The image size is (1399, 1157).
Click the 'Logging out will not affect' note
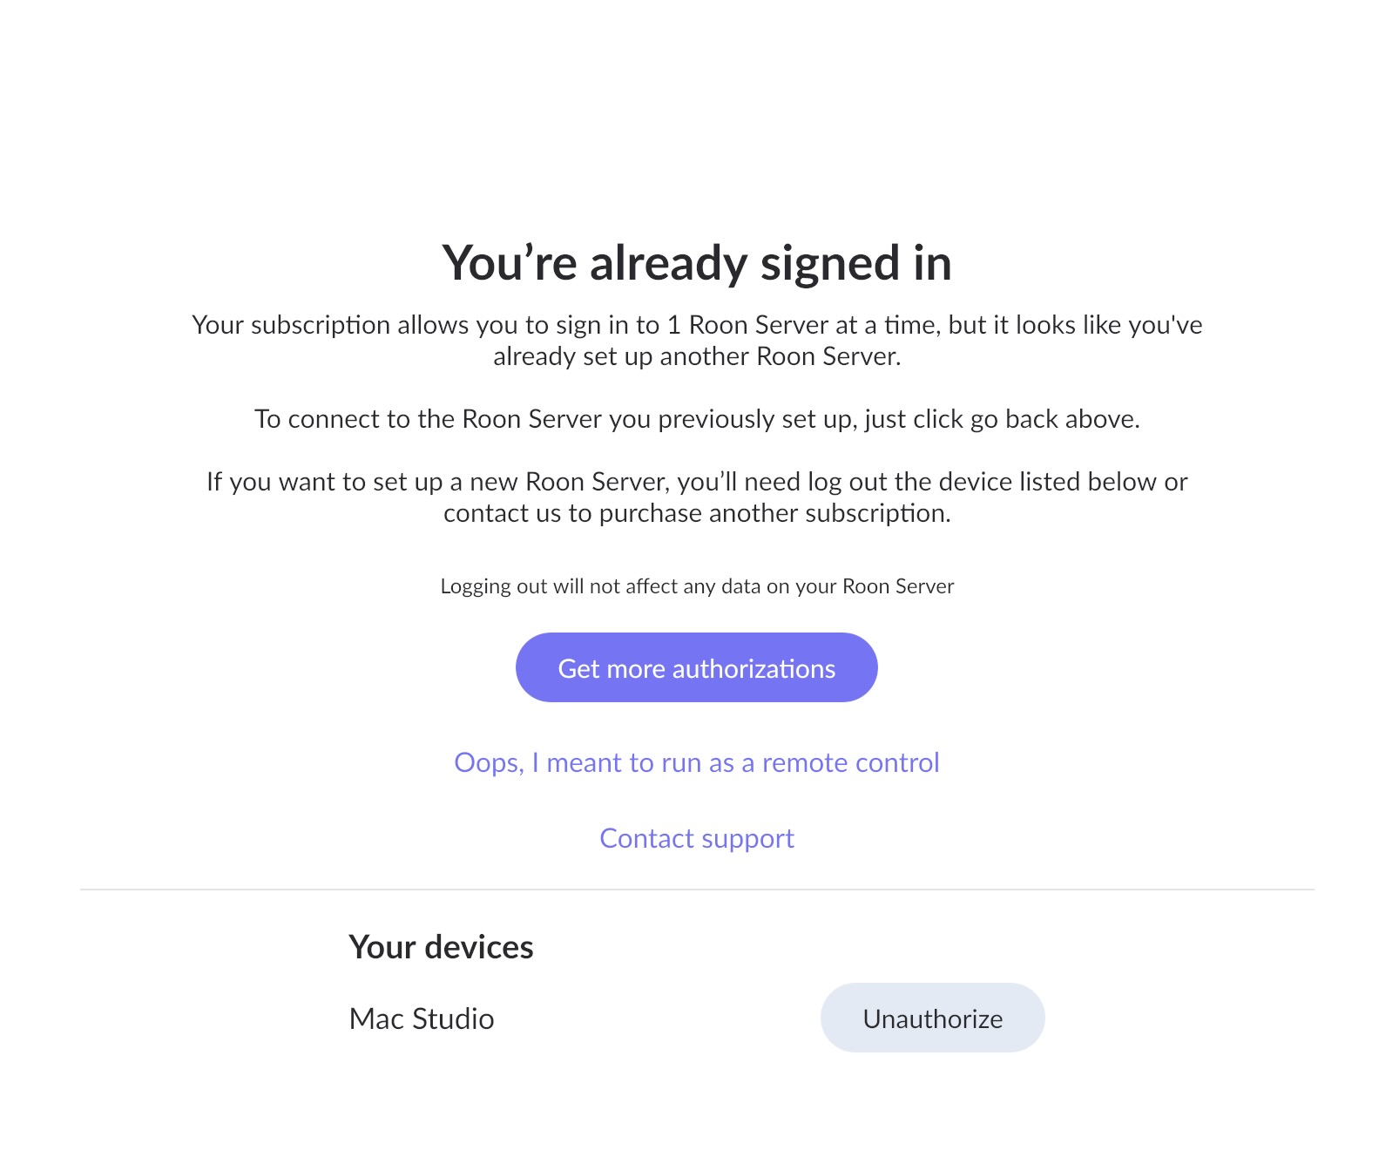tap(697, 586)
